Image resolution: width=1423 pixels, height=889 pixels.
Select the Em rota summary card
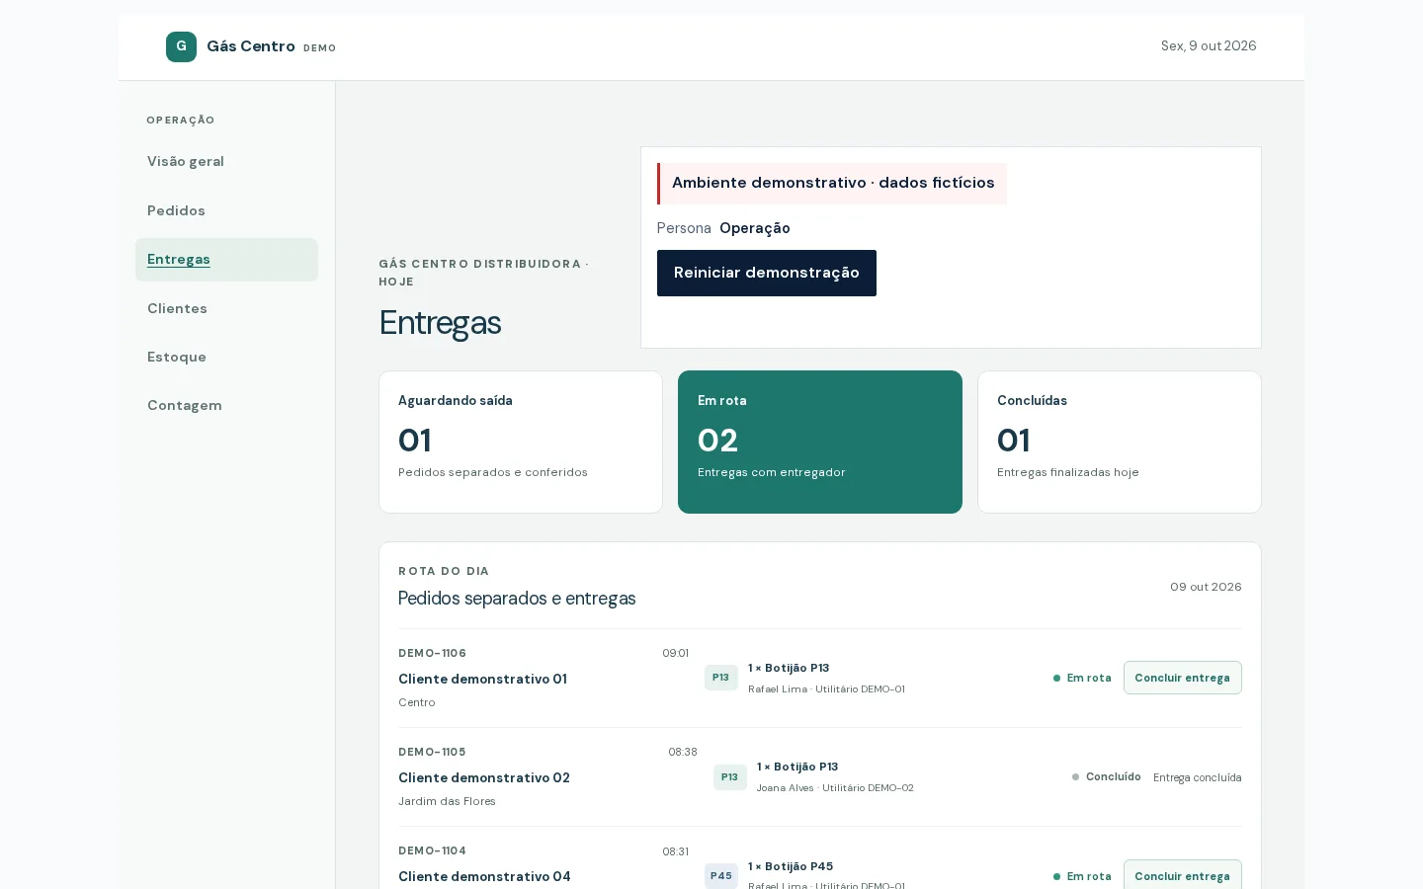(820, 442)
